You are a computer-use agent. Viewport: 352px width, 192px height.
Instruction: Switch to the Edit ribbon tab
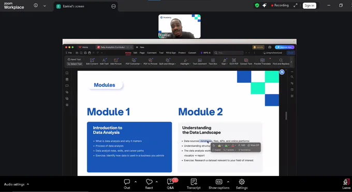click(136, 53)
